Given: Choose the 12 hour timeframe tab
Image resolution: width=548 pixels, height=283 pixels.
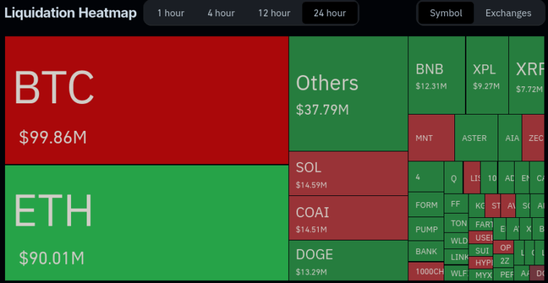Looking at the screenshot, I should coord(274,13).
